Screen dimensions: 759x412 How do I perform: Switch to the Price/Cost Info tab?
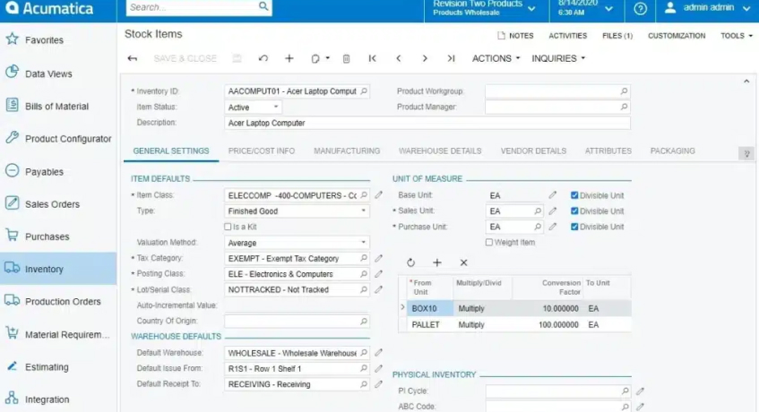(x=261, y=151)
